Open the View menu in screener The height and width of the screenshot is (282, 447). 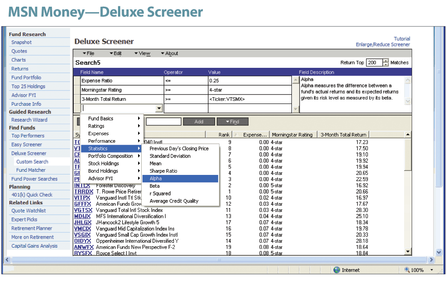click(x=143, y=54)
